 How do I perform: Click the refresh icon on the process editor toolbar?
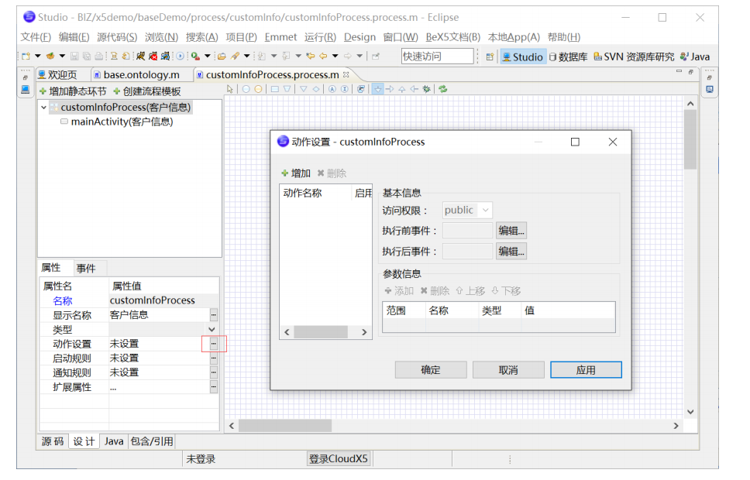[442, 90]
